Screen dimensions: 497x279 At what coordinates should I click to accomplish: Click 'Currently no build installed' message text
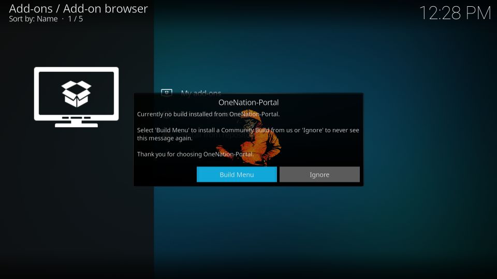click(208, 114)
